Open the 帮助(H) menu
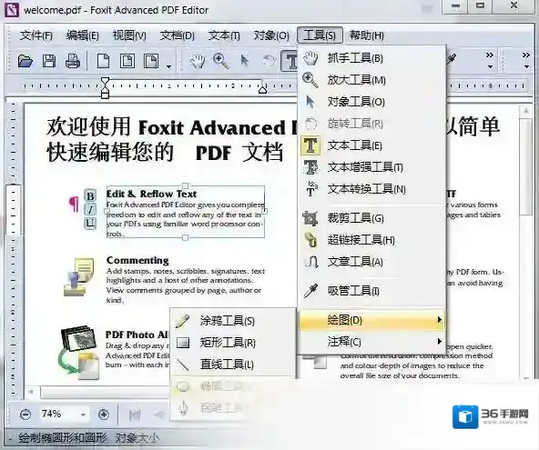539x450 pixels. tap(366, 35)
